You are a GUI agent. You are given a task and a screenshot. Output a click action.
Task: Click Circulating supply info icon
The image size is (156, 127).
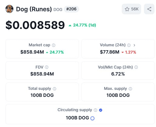pos(95,110)
